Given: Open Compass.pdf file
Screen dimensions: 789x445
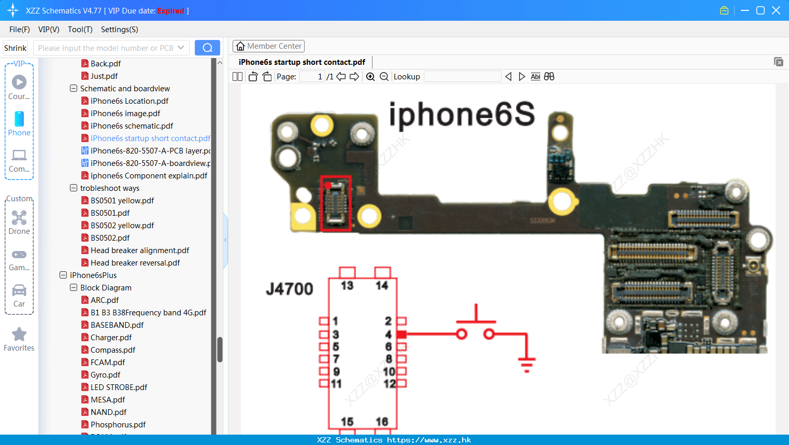Looking at the screenshot, I should point(113,350).
